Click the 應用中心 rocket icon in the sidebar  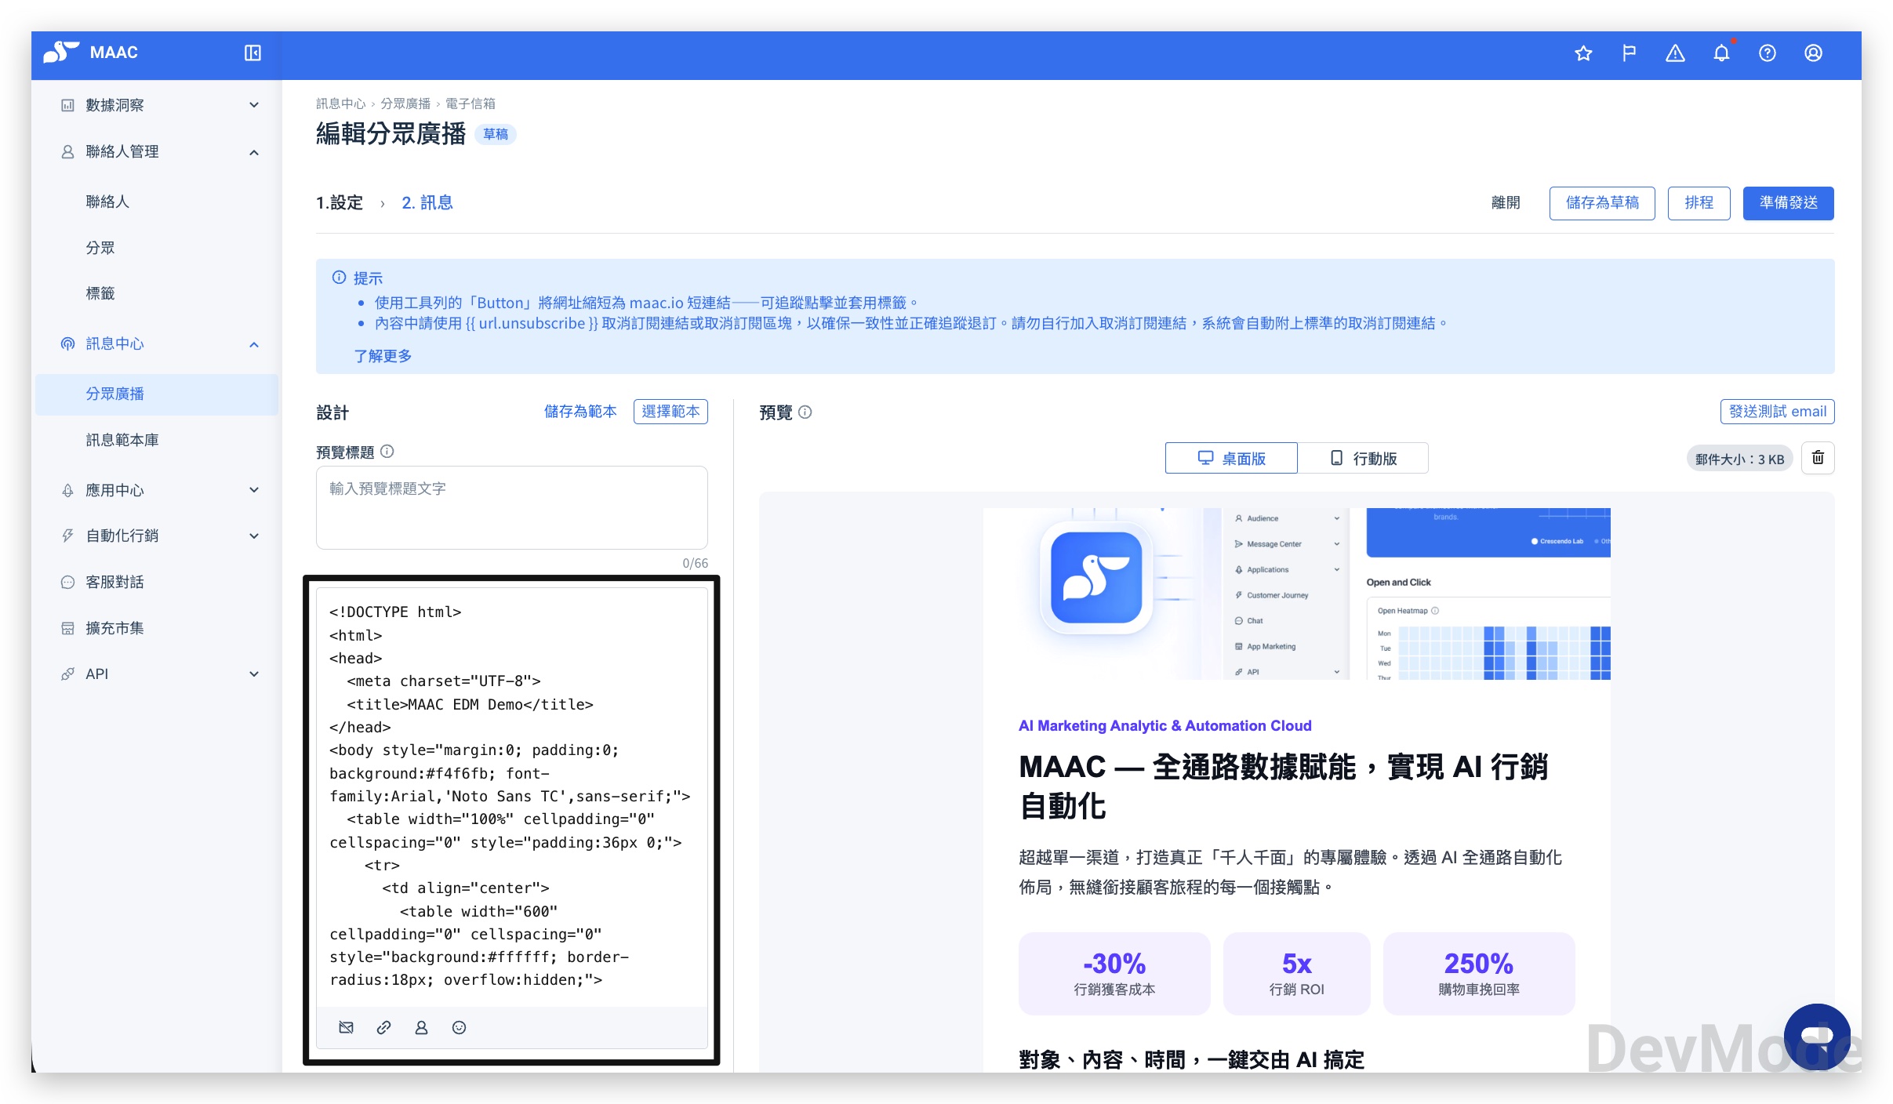(x=67, y=490)
